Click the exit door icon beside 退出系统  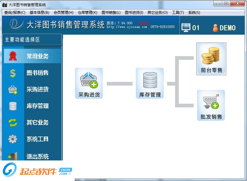(13, 156)
